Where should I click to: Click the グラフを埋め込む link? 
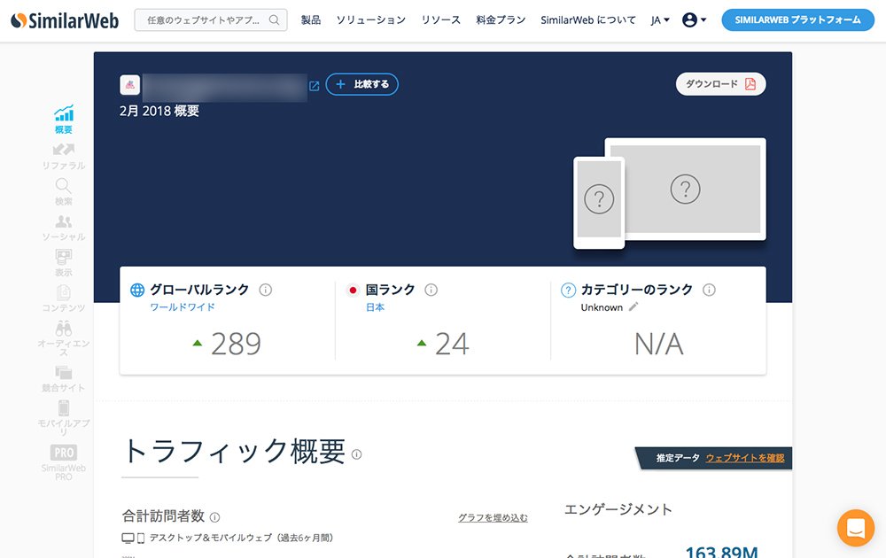(493, 517)
